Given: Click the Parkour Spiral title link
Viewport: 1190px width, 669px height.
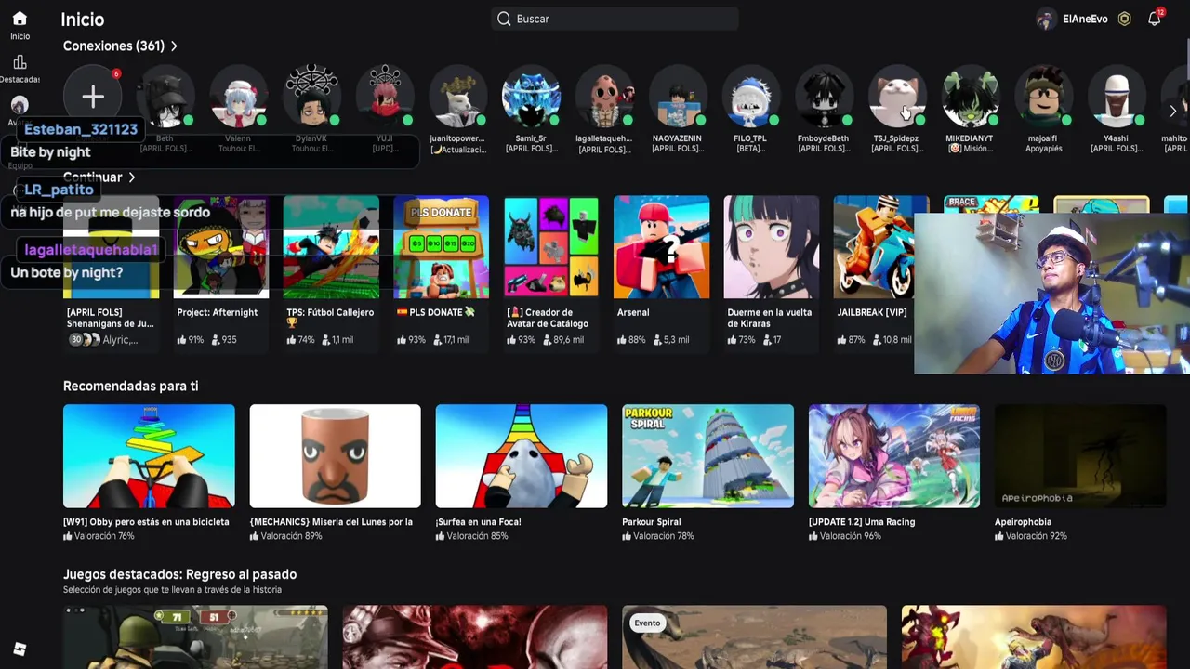Looking at the screenshot, I should coord(652,522).
